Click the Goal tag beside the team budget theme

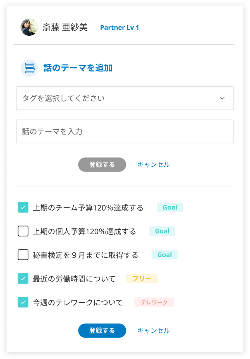170,207
